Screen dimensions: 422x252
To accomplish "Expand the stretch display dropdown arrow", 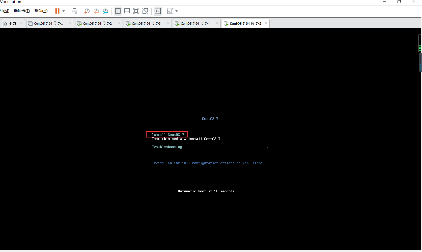I will pyautogui.click(x=177, y=11).
